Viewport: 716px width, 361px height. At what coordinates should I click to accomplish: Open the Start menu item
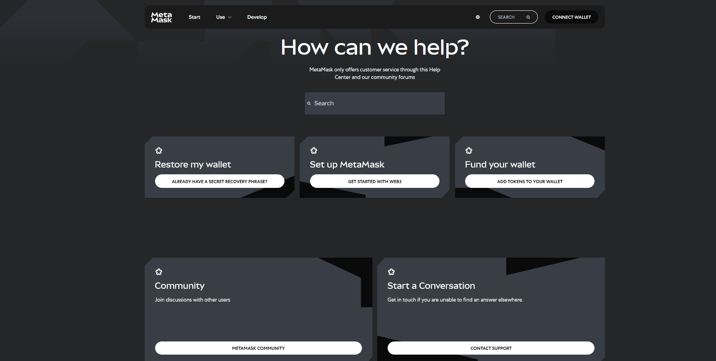pyautogui.click(x=195, y=17)
